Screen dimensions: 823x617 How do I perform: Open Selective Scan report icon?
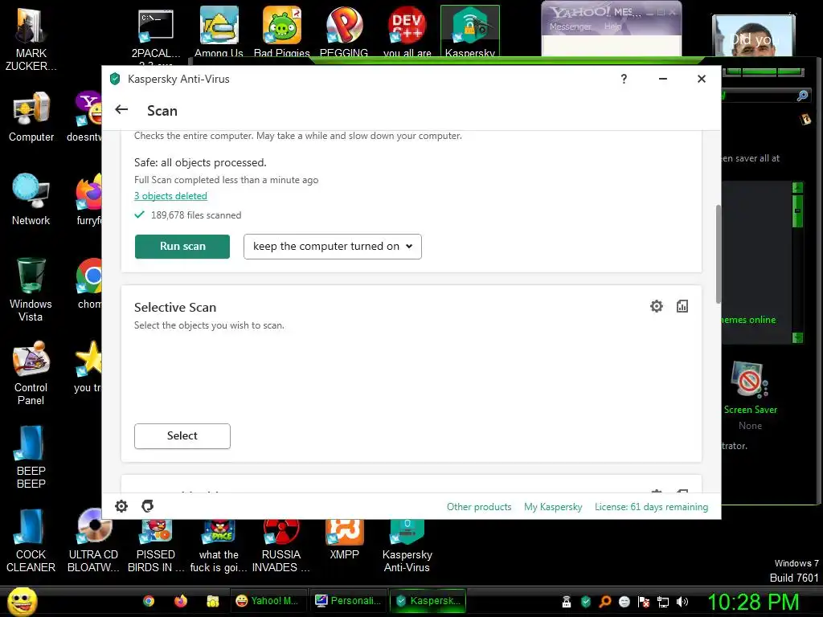[x=682, y=306]
